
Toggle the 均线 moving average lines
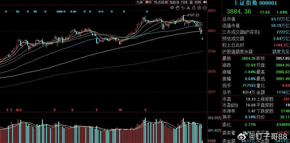[x=184, y=2]
